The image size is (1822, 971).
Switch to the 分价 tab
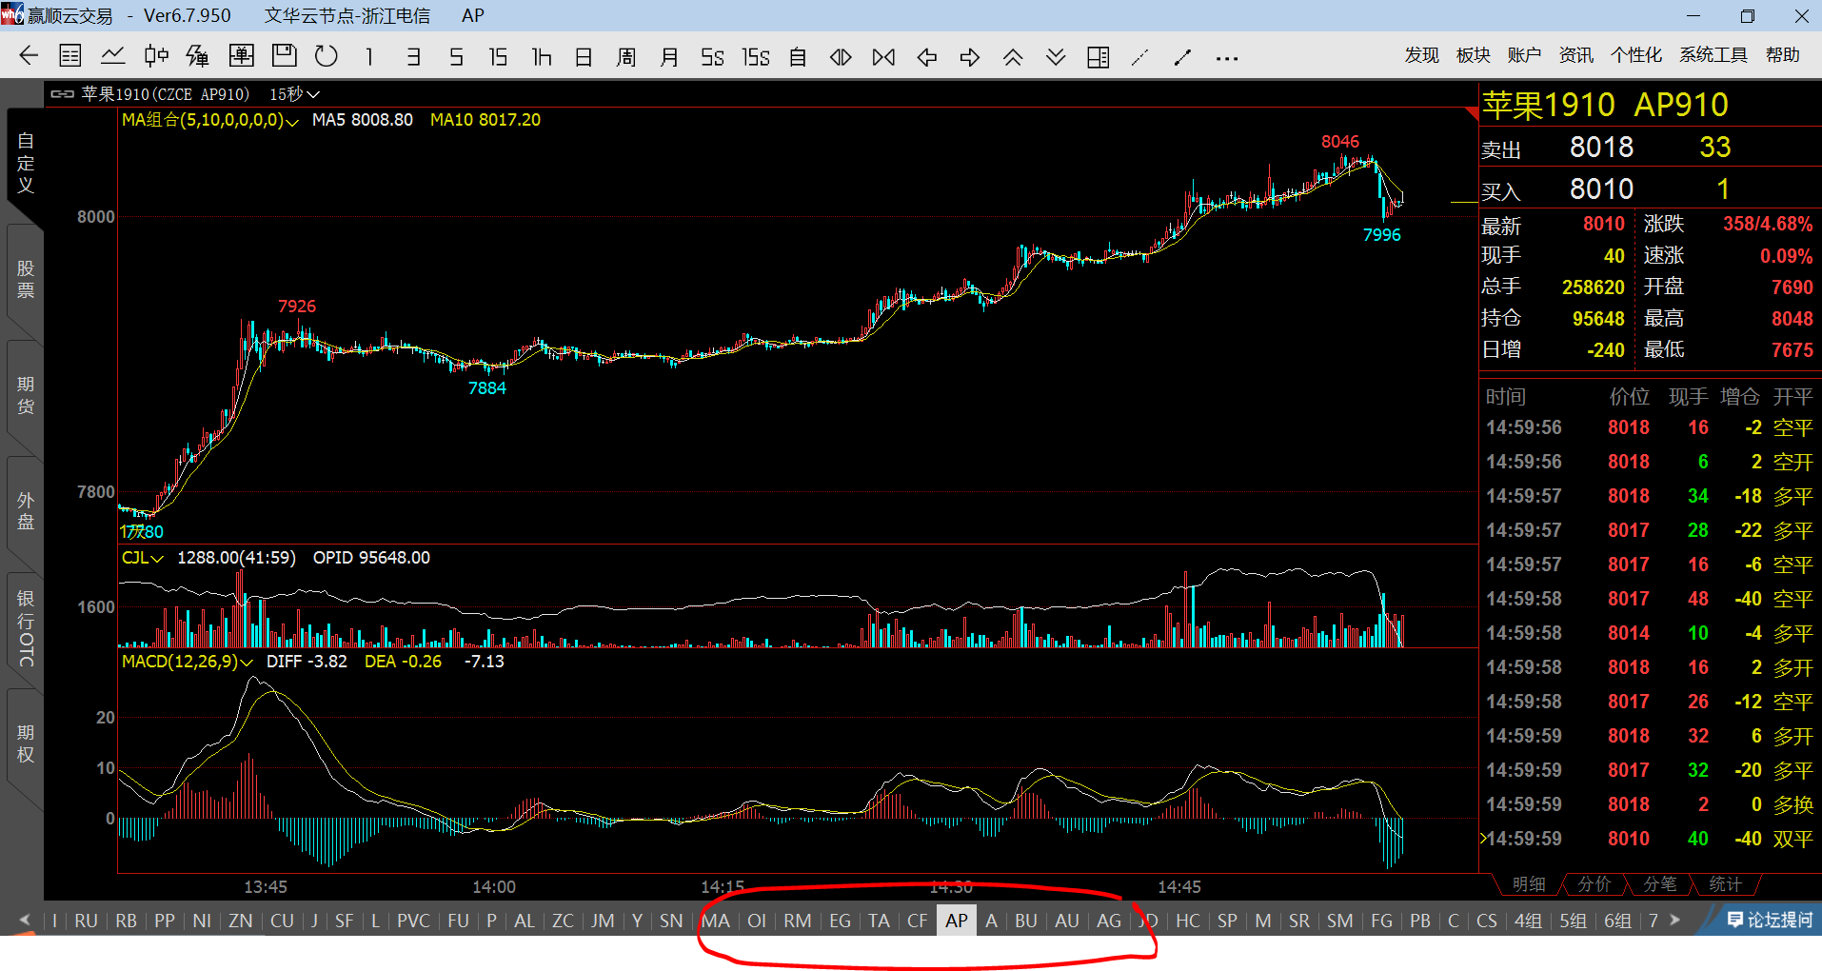[1594, 884]
